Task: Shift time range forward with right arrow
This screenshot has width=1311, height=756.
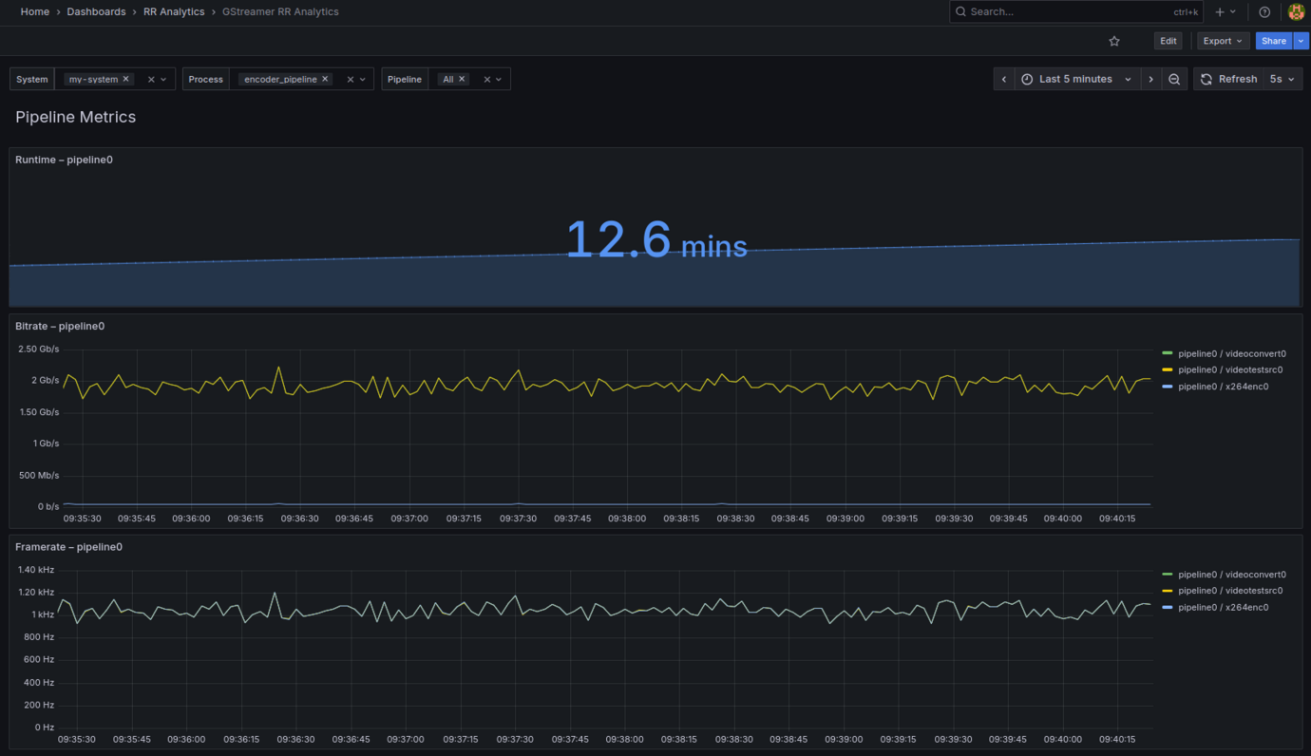Action: (x=1150, y=79)
